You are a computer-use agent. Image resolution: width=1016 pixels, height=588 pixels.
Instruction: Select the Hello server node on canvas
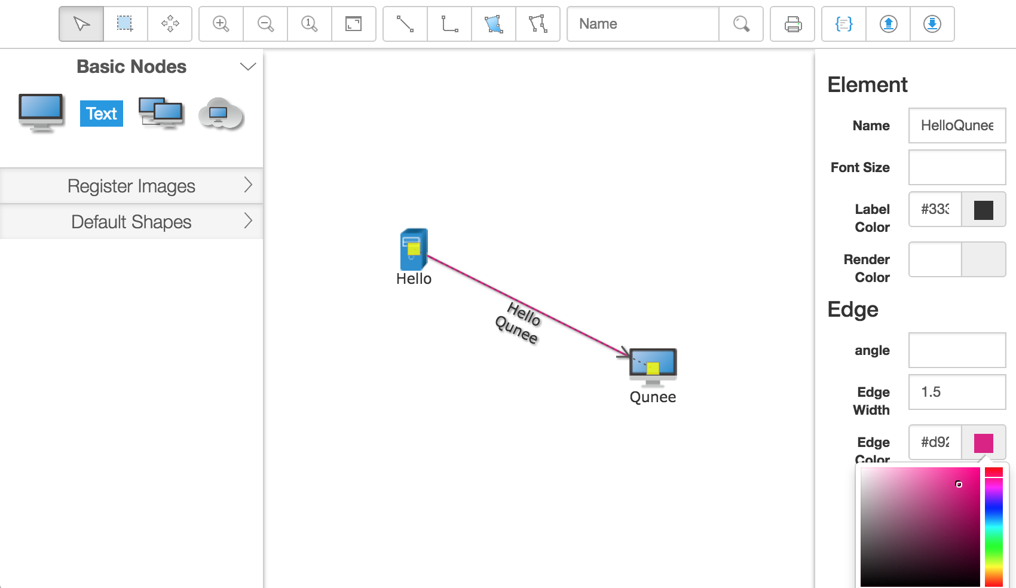tap(414, 249)
